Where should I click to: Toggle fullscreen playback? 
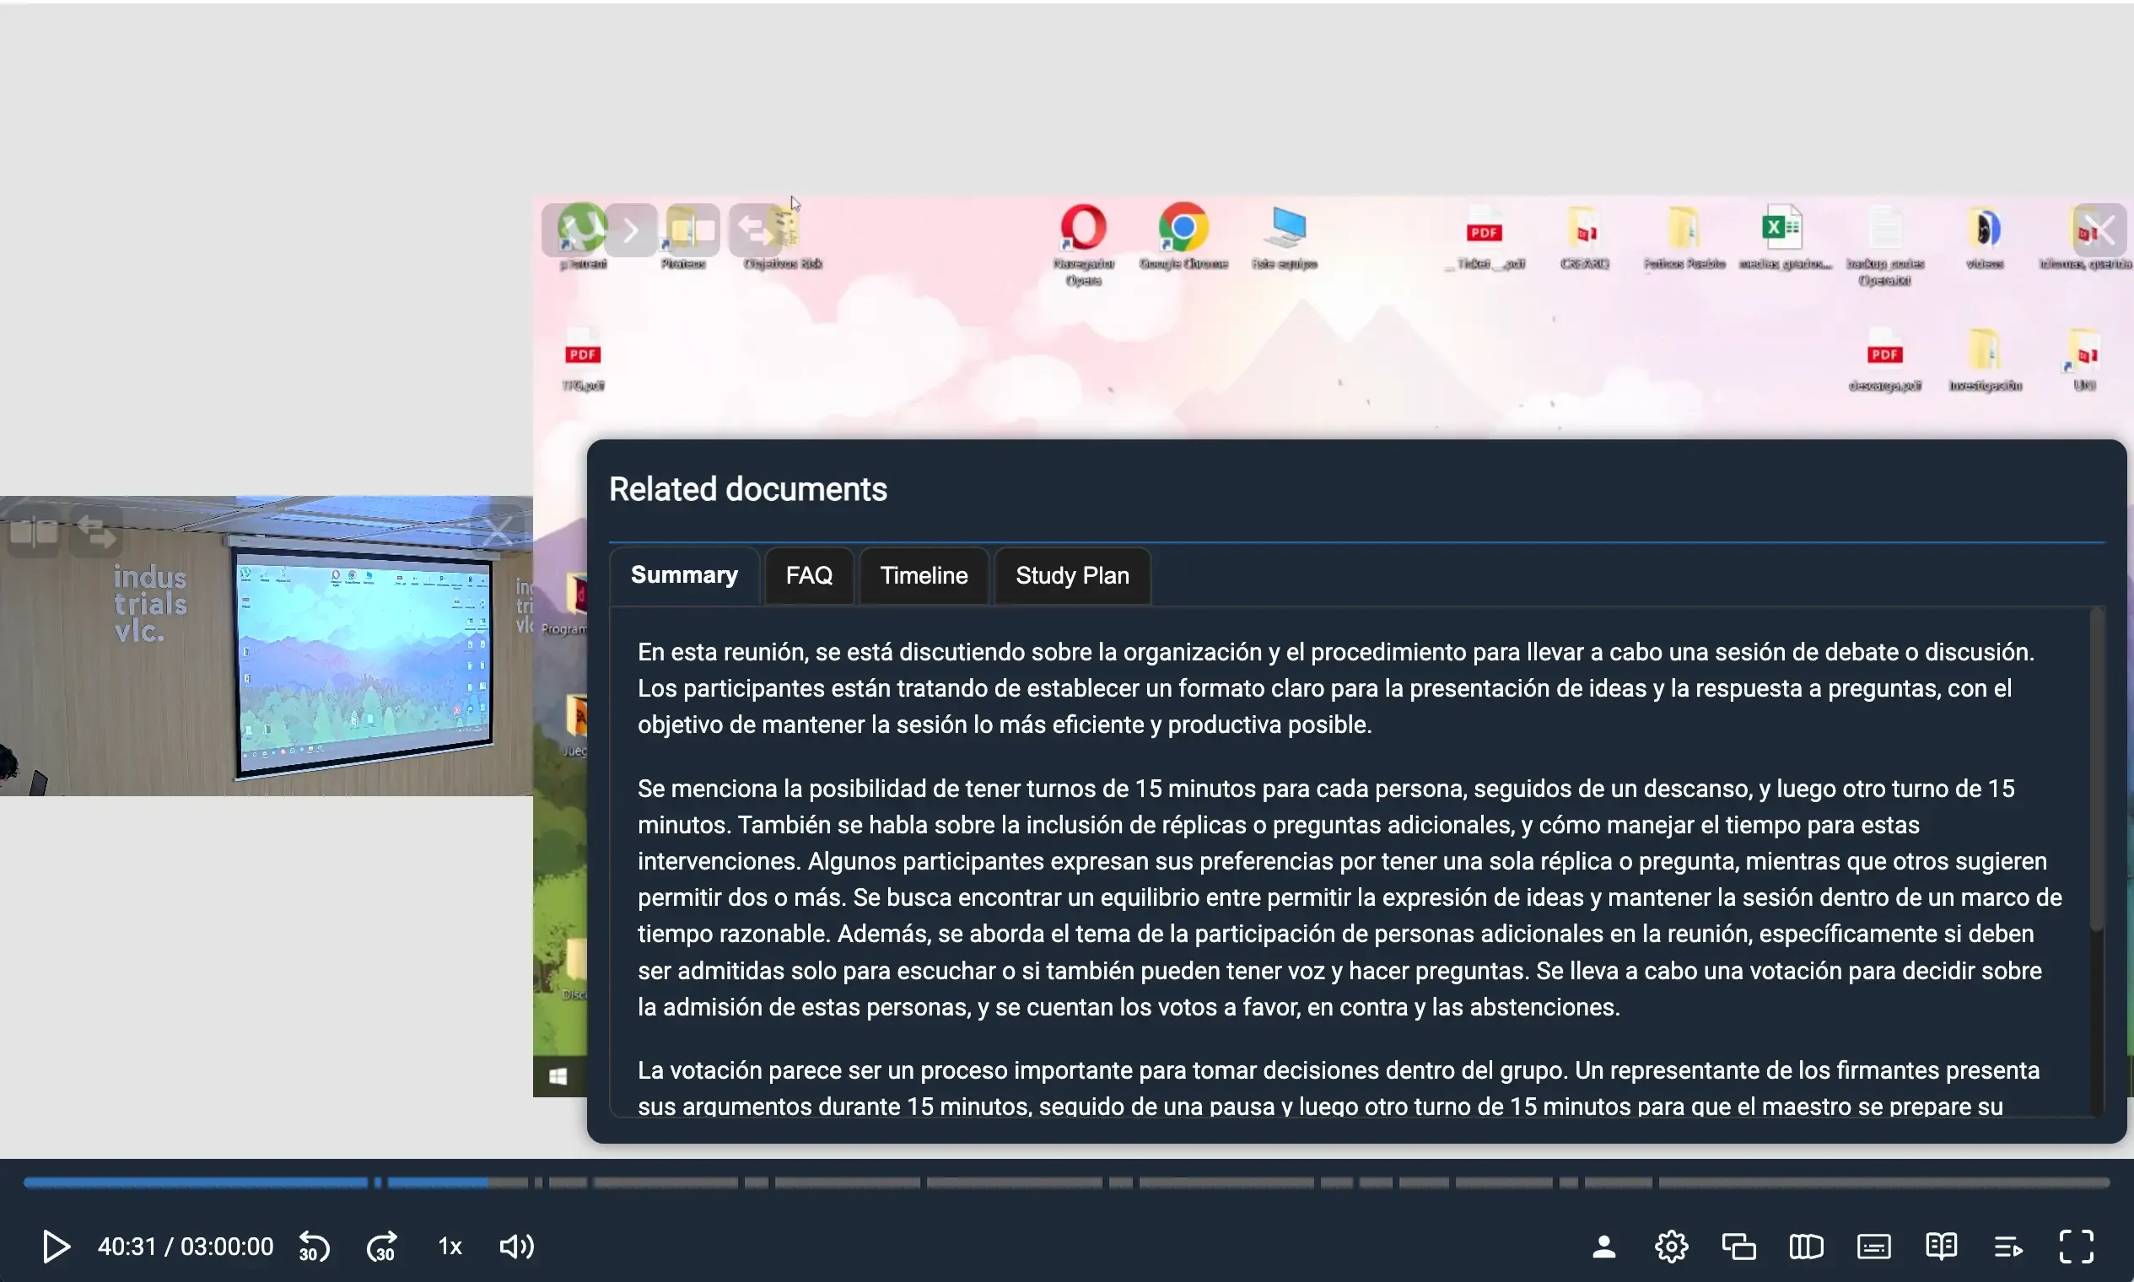(x=2077, y=1246)
